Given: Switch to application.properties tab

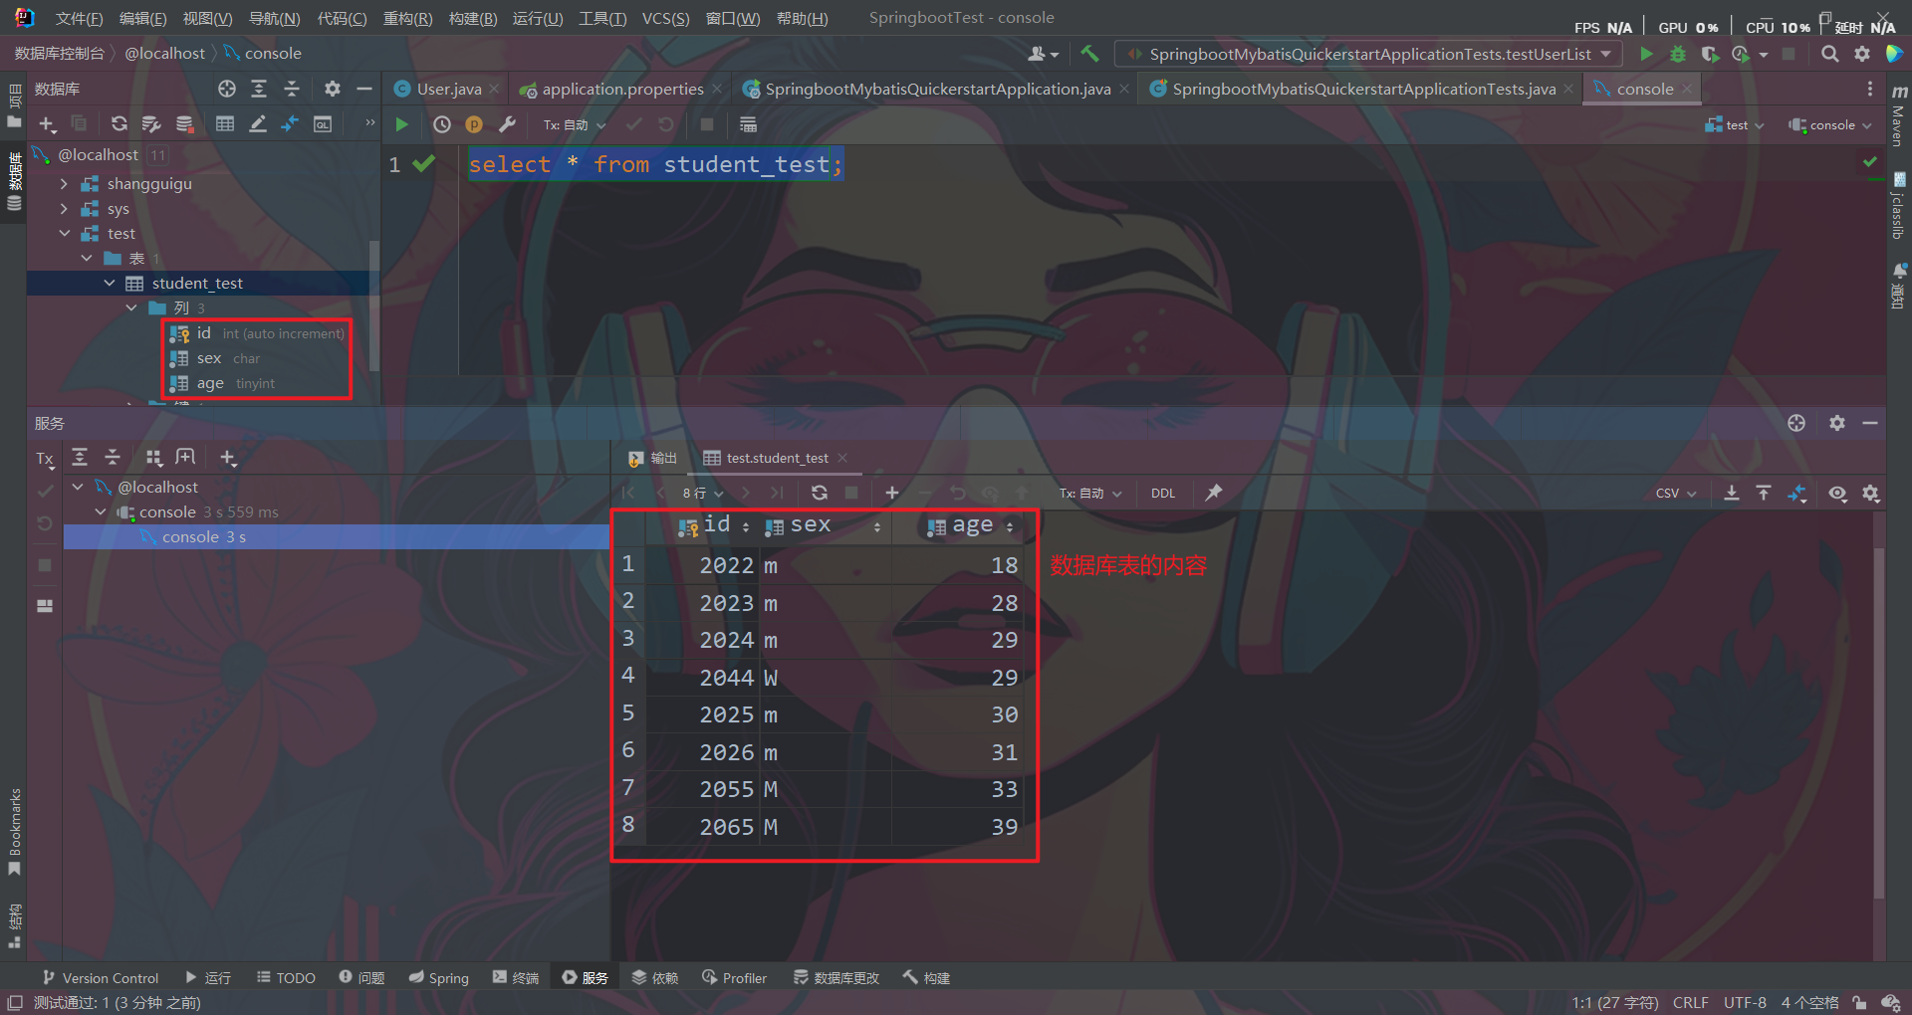Looking at the screenshot, I should pyautogui.click(x=622, y=89).
